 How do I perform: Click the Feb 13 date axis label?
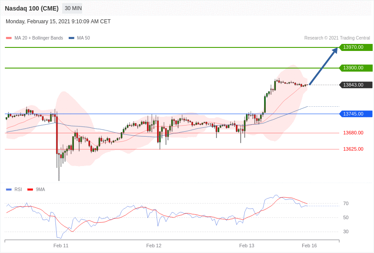[x=246, y=246]
